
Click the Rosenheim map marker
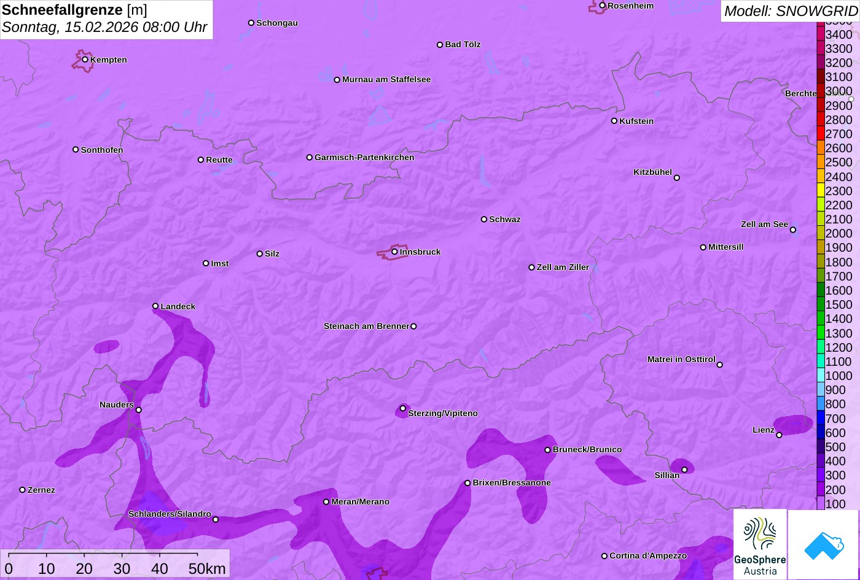[603, 6]
